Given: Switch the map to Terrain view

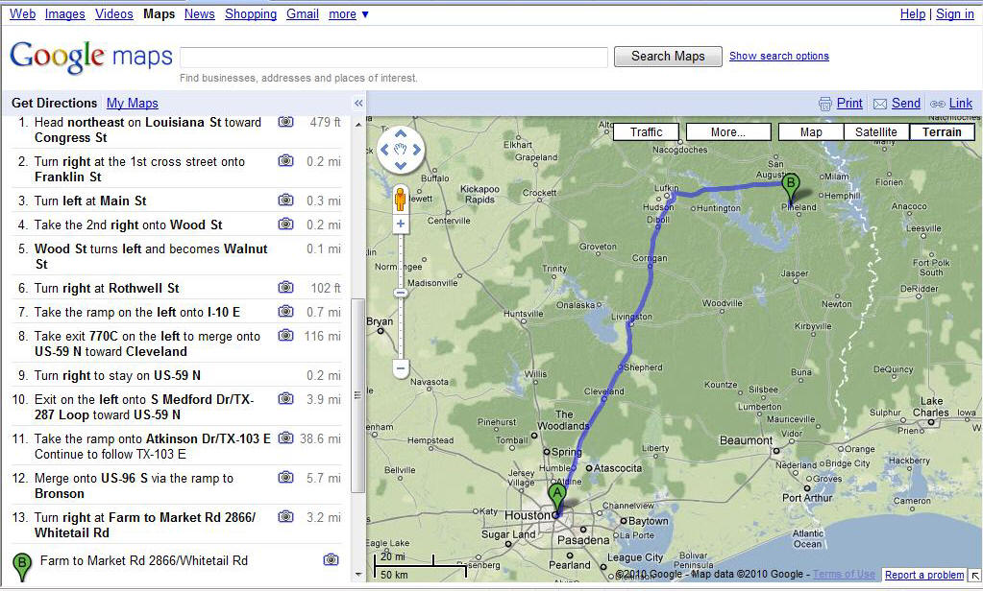Looking at the screenshot, I should point(942,132).
